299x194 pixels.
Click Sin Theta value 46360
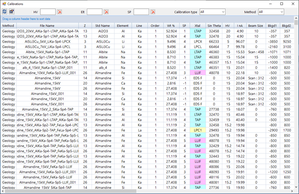tap(214, 52)
